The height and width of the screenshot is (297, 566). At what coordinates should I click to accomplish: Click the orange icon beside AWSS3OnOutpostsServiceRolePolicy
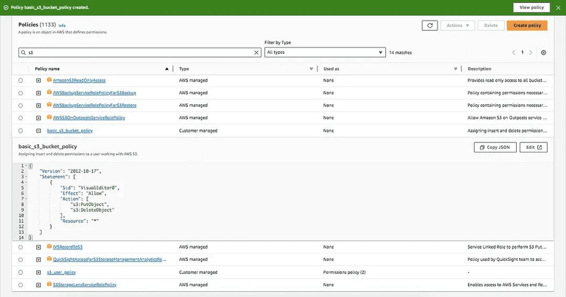(49, 117)
